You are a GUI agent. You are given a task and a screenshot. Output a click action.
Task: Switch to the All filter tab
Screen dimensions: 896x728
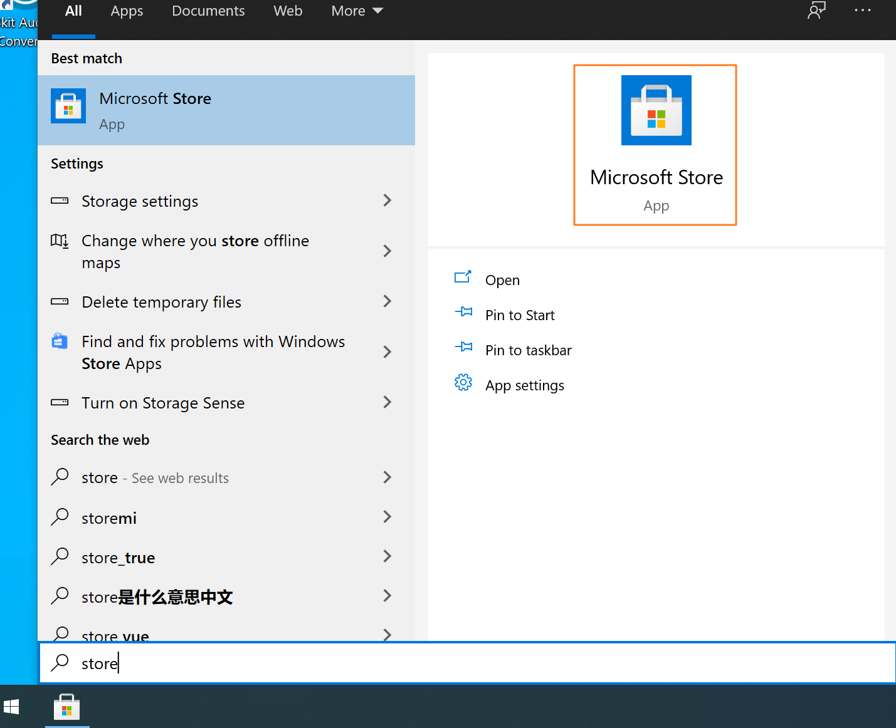point(73,11)
